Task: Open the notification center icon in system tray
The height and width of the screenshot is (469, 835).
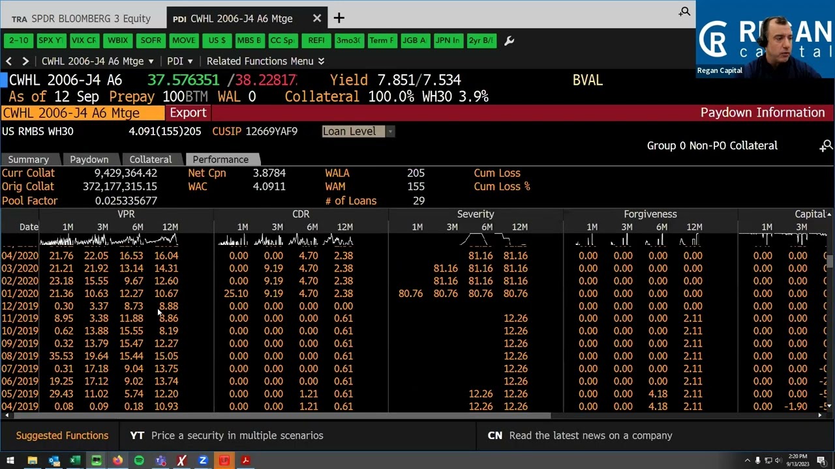Action: point(821,461)
